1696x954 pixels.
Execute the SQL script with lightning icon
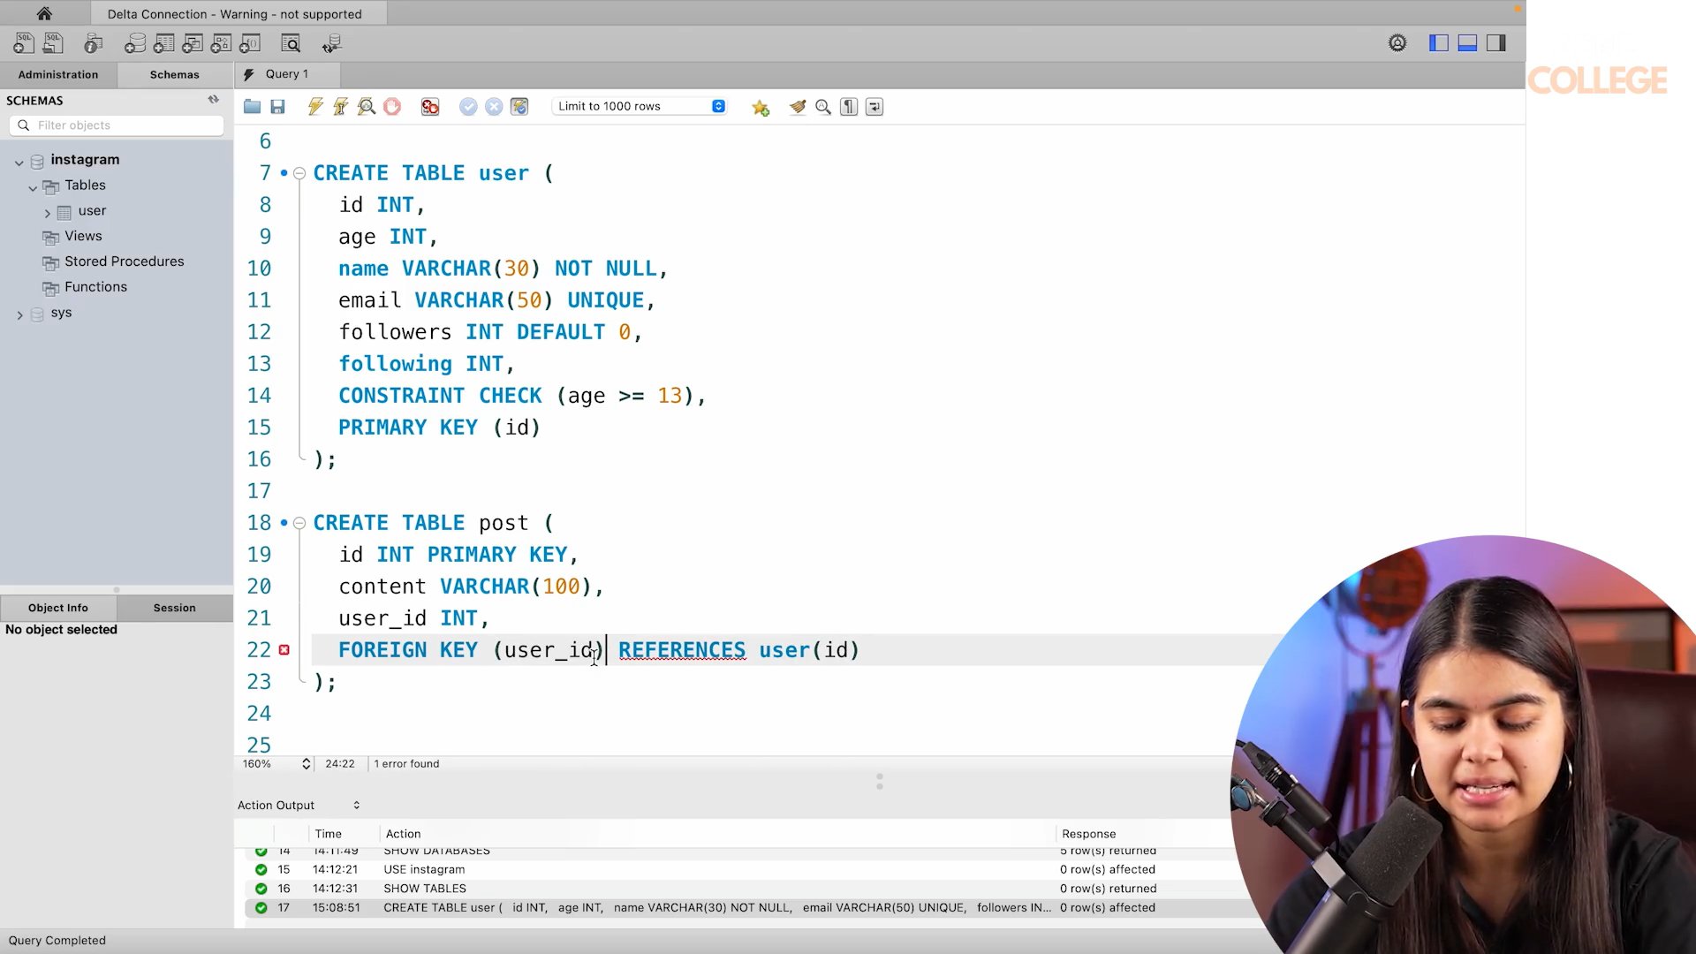(x=314, y=107)
